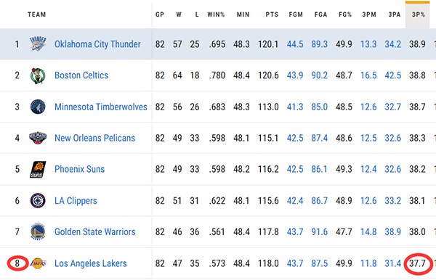Image resolution: width=436 pixels, height=280 pixels.
Task: Click the Los Angeles Lakers logo
Action: point(39,263)
